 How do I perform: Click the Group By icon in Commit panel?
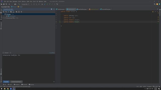pyautogui.click(x=16, y=12)
